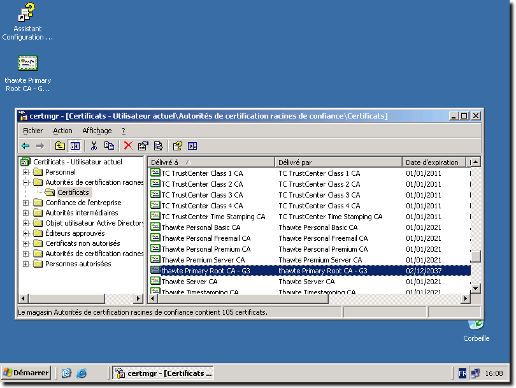The width and height of the screenshot is (516, 388).
Task: Expand the Éditeurs approuvés node
Action: pos(25,233)
